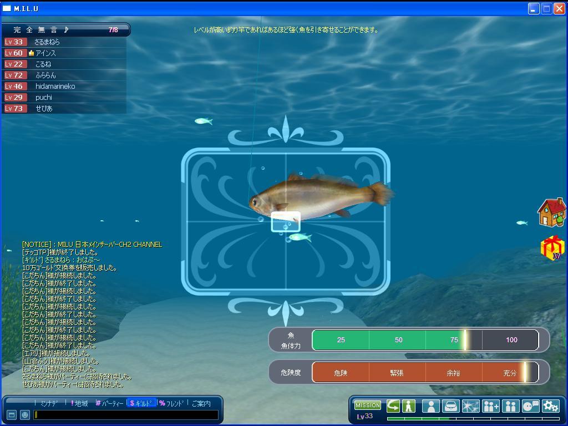The width and height of the screenshot is (568, 426).
Task: Click the M.I.L.U window title bar icon
Action: 7,8
